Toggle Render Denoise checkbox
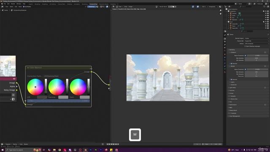270x152 pixels. [x=231, y=79]
